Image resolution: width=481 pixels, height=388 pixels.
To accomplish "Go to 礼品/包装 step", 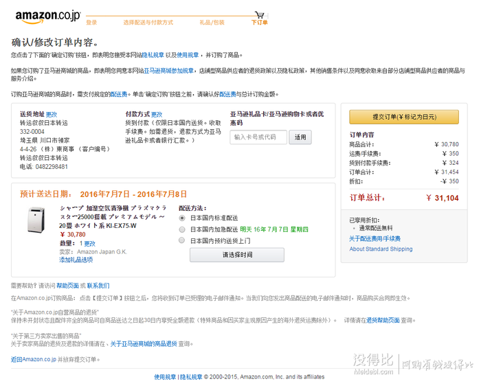I will [x=212, y=23].
